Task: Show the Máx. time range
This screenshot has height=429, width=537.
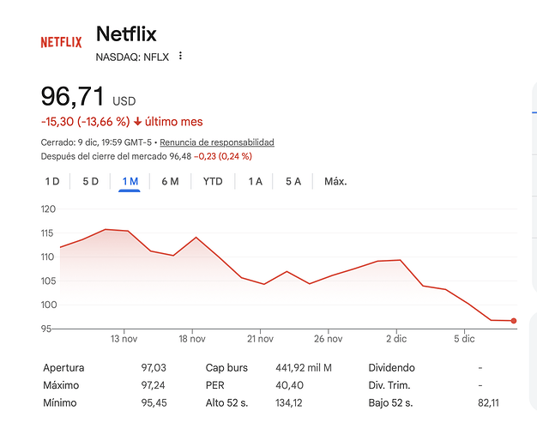Action: click(x=335, y=181)
